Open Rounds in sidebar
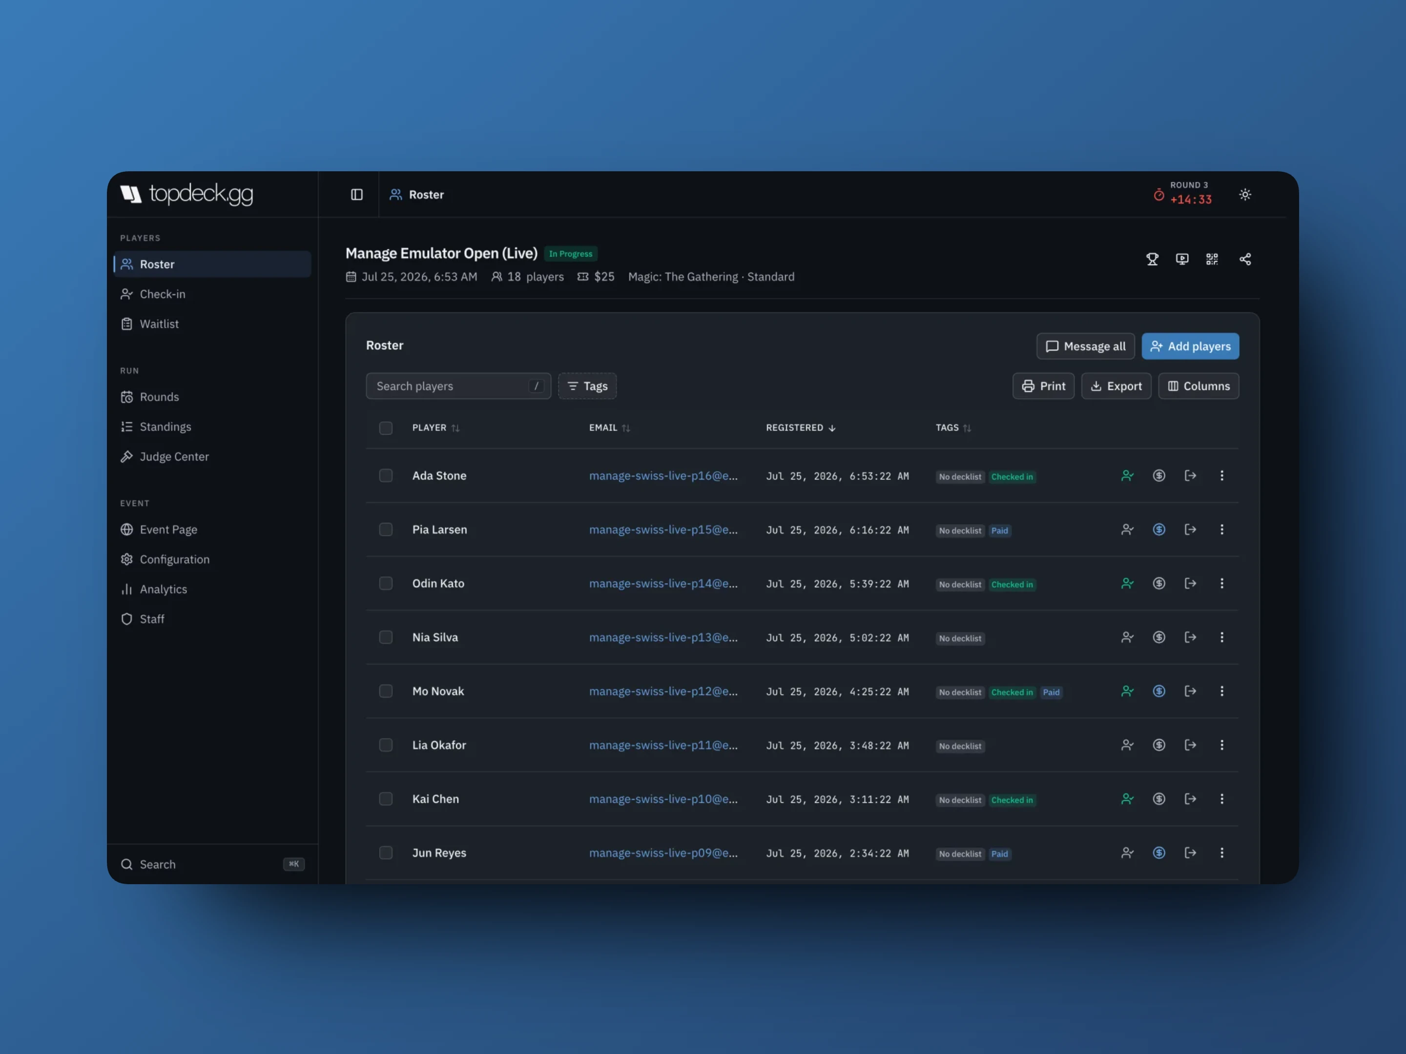This screenshot has height=1054, width=1406. tap(212, 397)
